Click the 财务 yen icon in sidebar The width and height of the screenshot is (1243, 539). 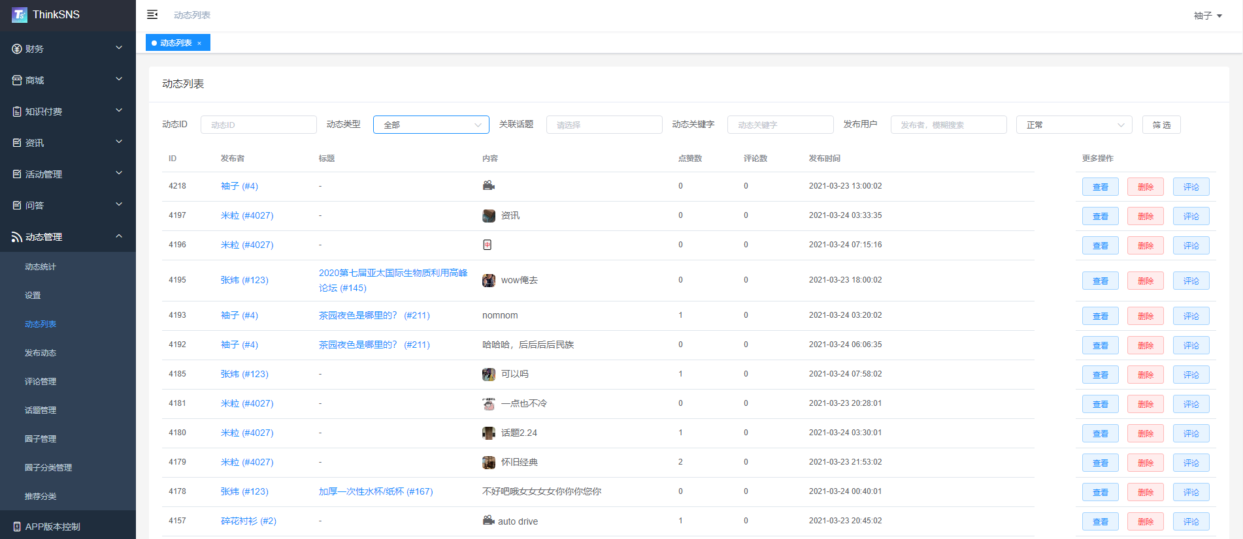pyautogui.click(x=17, y=49)
